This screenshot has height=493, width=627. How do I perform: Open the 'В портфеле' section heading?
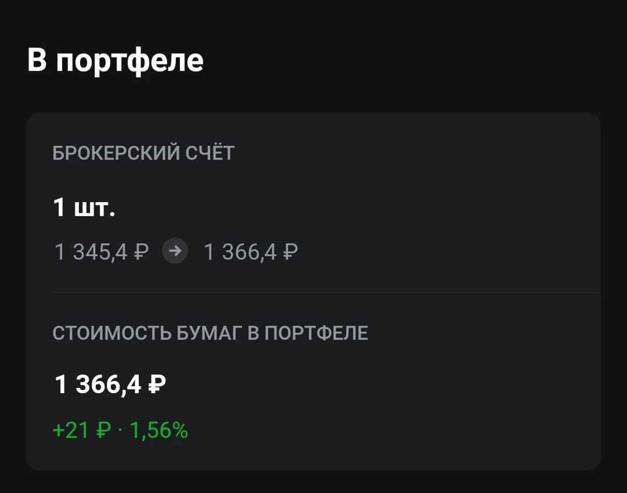tap(116, 60)
